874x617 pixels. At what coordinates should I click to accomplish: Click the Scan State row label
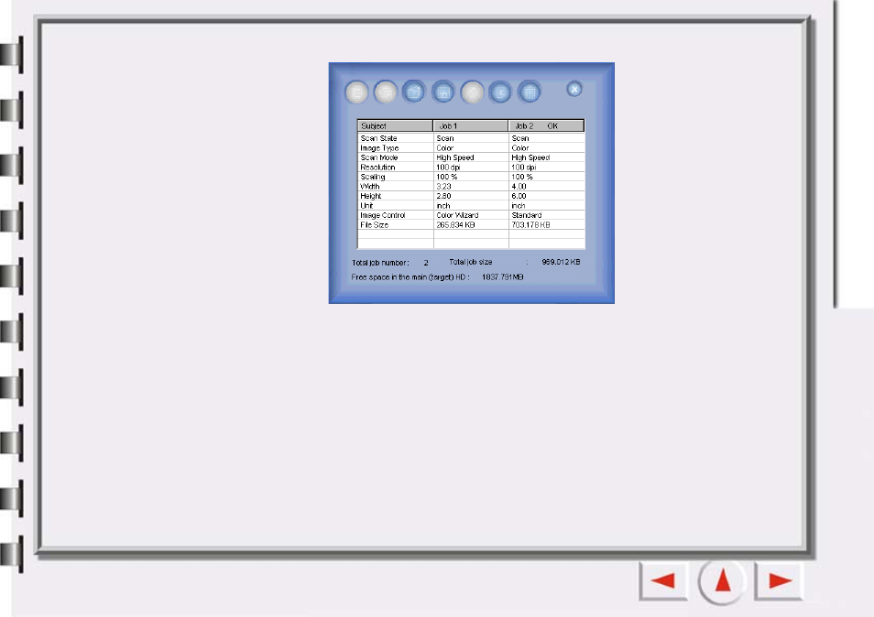(378, 138)
